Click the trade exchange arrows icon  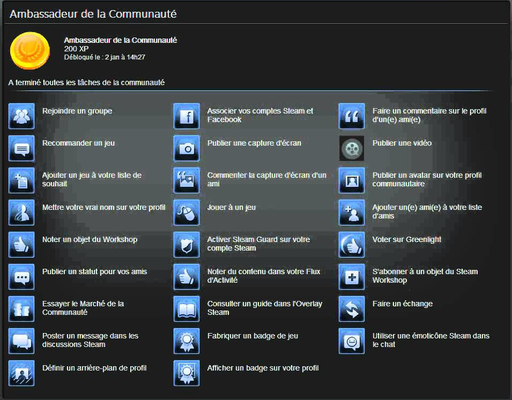pos(352,309)
